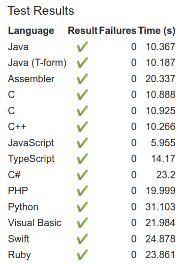This screenshot has height=267, width=187.
Task: Click the failures count 0 for Visual Basic
Action: point(134,223)
